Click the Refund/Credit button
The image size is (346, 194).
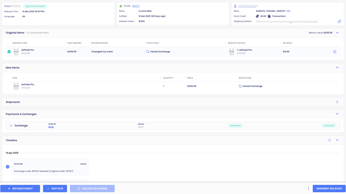tap(20, 188)
